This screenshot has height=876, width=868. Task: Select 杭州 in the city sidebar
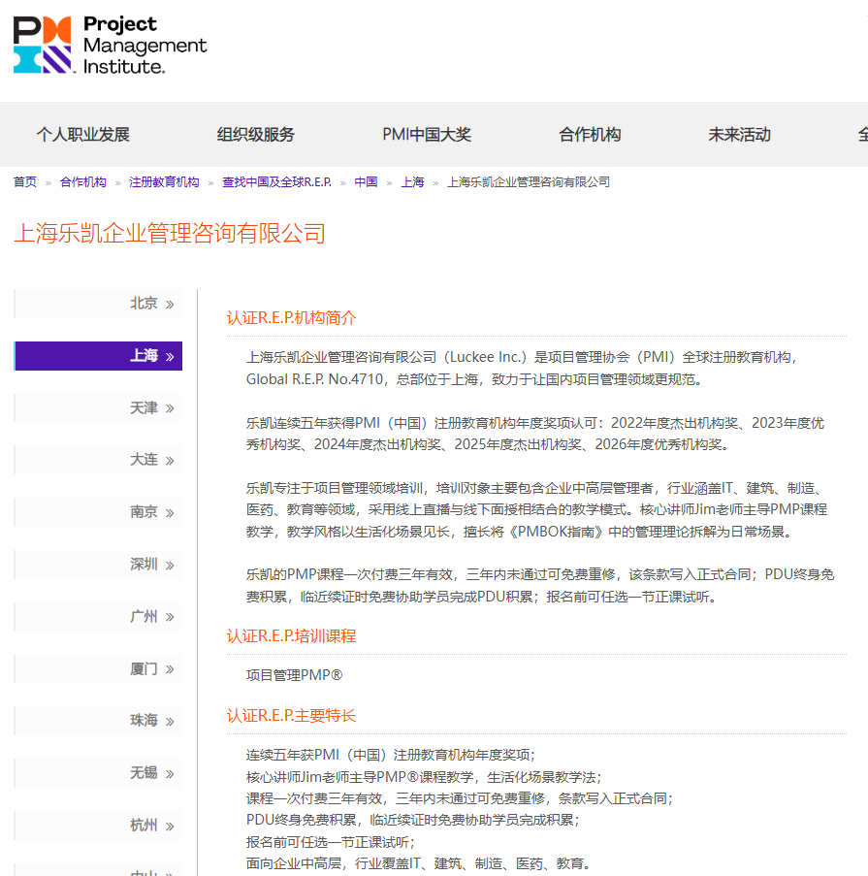pos(98,826)
